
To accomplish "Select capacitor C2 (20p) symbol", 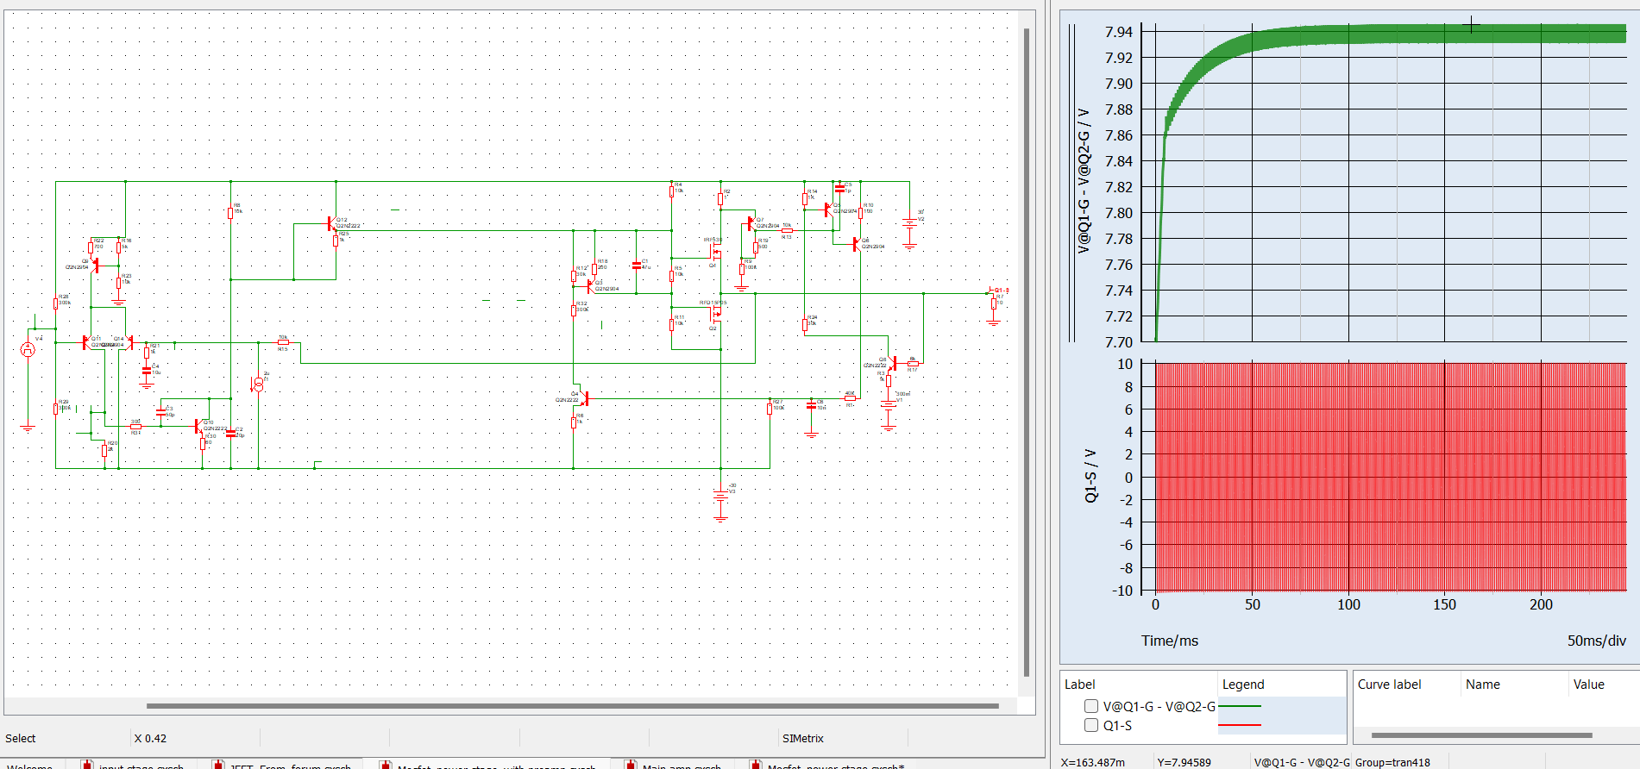I will (x=230, y=434).
